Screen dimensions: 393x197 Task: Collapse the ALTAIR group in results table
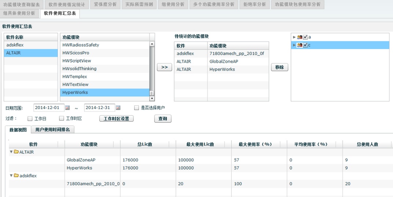[11, 152]
